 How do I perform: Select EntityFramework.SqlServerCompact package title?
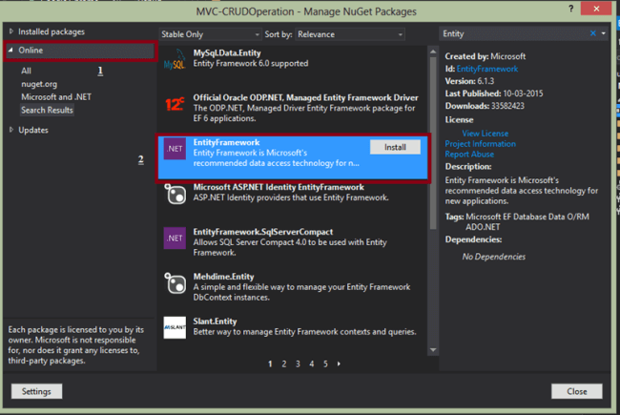point(263,232)
